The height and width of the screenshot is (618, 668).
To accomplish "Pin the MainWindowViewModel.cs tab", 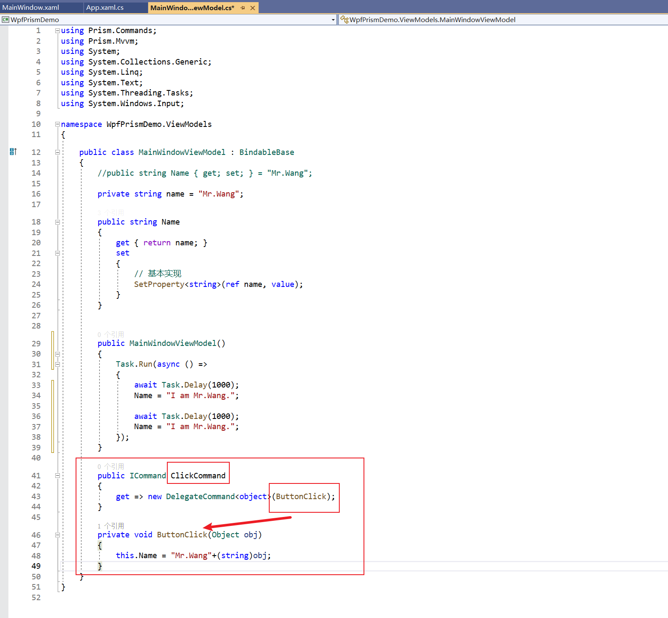I will coord(242,8).
